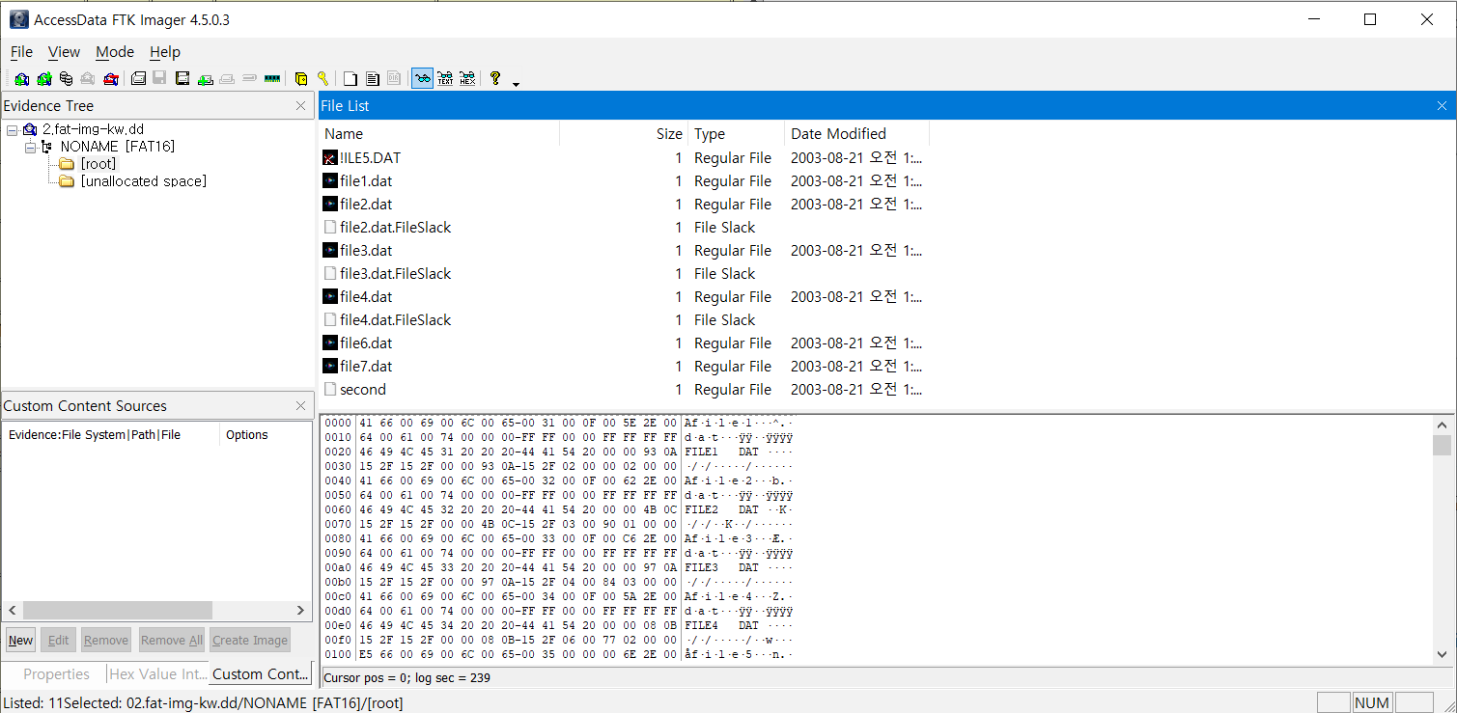Click the Add All Attached Devices icon
Screen dimensions: 1457x713
(43, 79)
